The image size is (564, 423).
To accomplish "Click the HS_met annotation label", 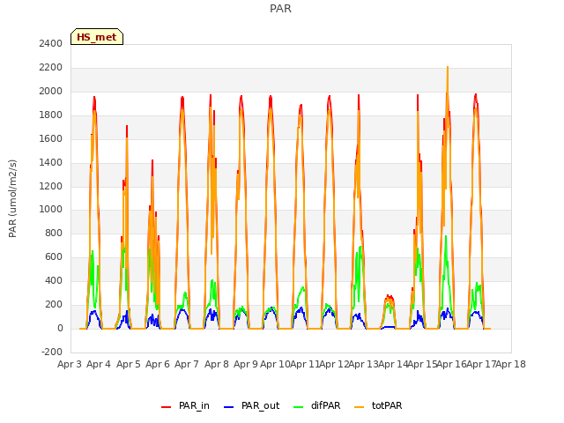I will [x=97, y=37].
